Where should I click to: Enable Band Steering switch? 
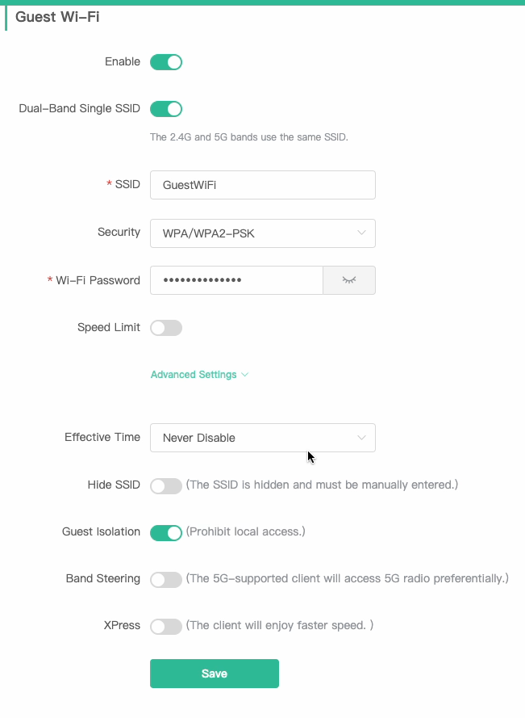166,580
